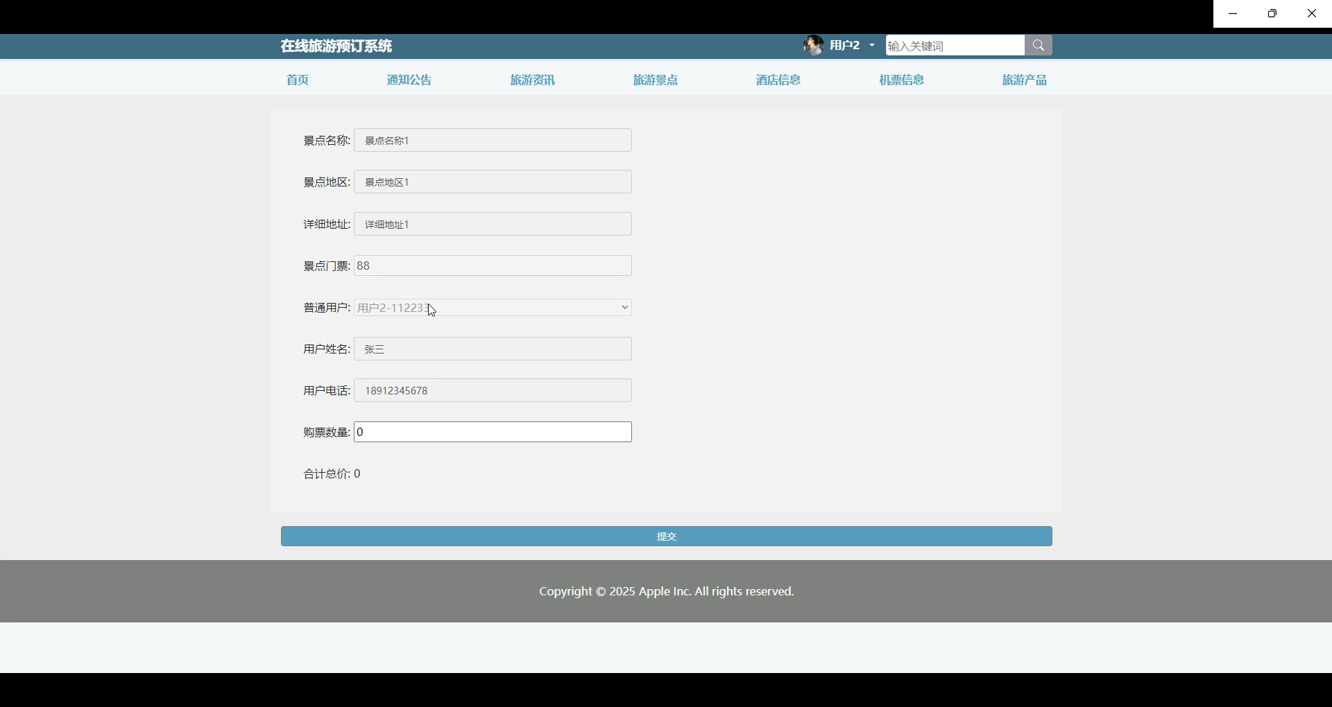Open the 旅游景点 navigation item
The height and width of the screenshot is (707, 1332).
click(656, 80)
